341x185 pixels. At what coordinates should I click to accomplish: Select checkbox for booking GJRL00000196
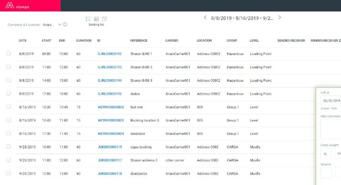(x=8, y=93)
